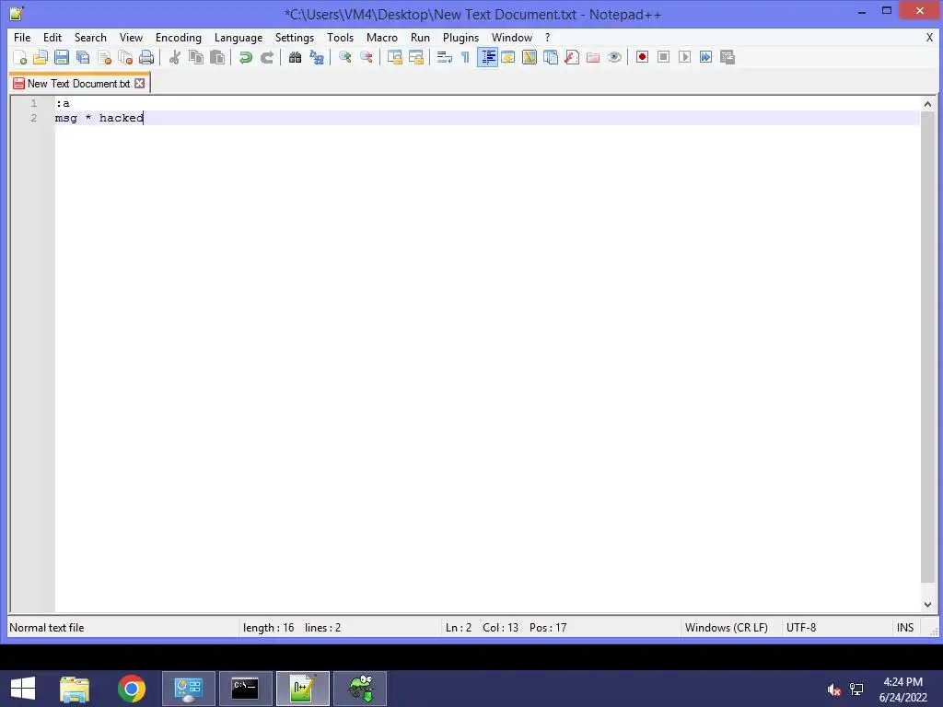Toggle Show All Characters pilcrow icon
Image resolution: width=943 pixels, height=707 pixels.
[x=465, y=57]
